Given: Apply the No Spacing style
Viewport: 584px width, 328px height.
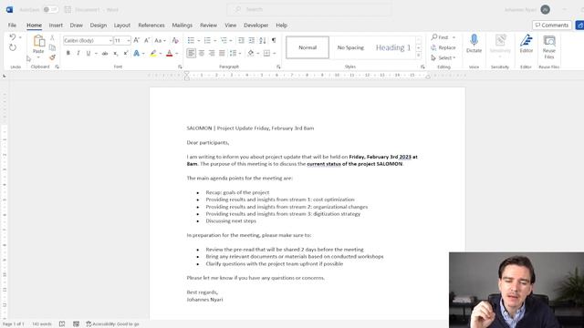Looking at the screenshot, I should tap(350, 47).
